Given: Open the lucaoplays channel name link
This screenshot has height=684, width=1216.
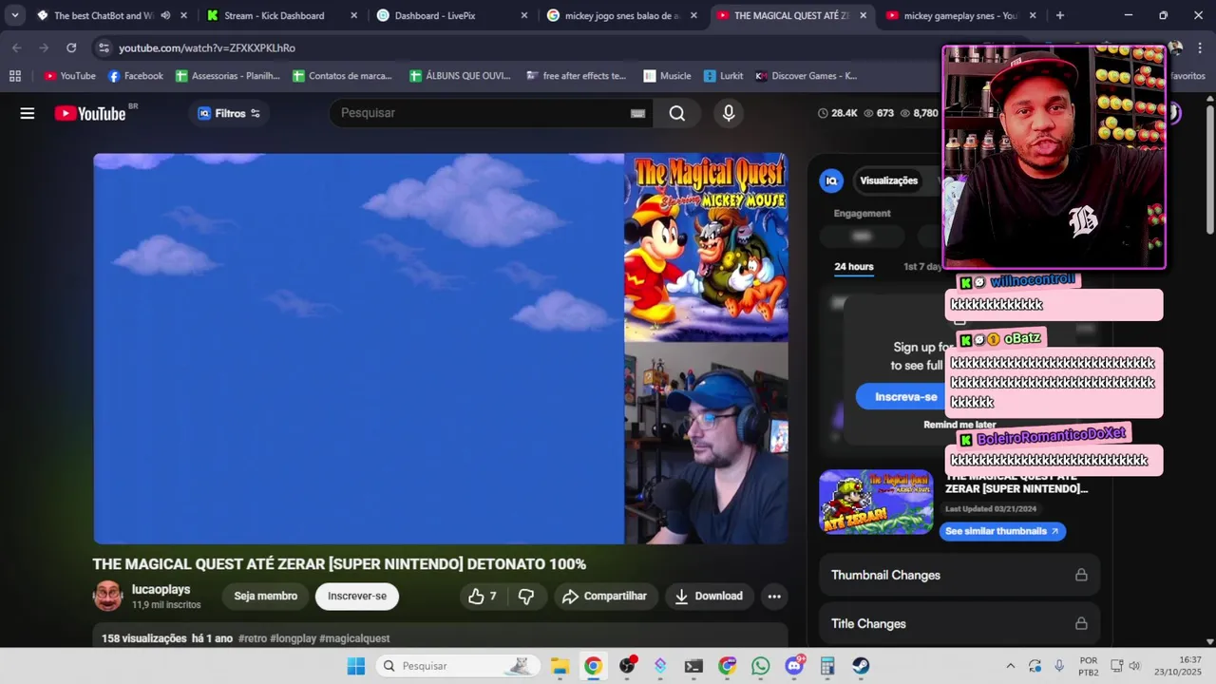Looking at the screenshot, I should pyautogui.click(x=161, y=589).
